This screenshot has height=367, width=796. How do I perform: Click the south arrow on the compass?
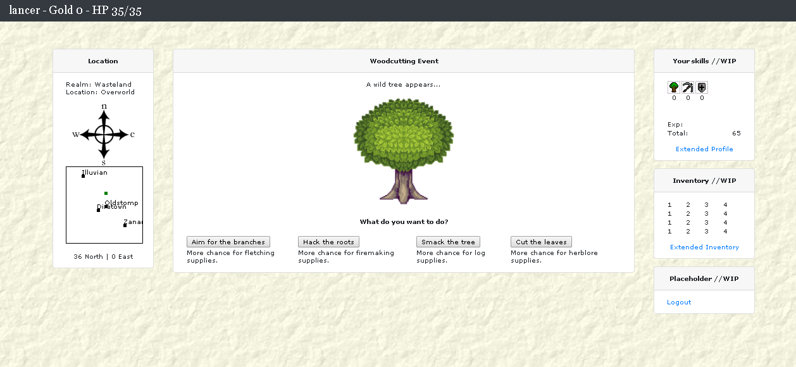point(104,152)
